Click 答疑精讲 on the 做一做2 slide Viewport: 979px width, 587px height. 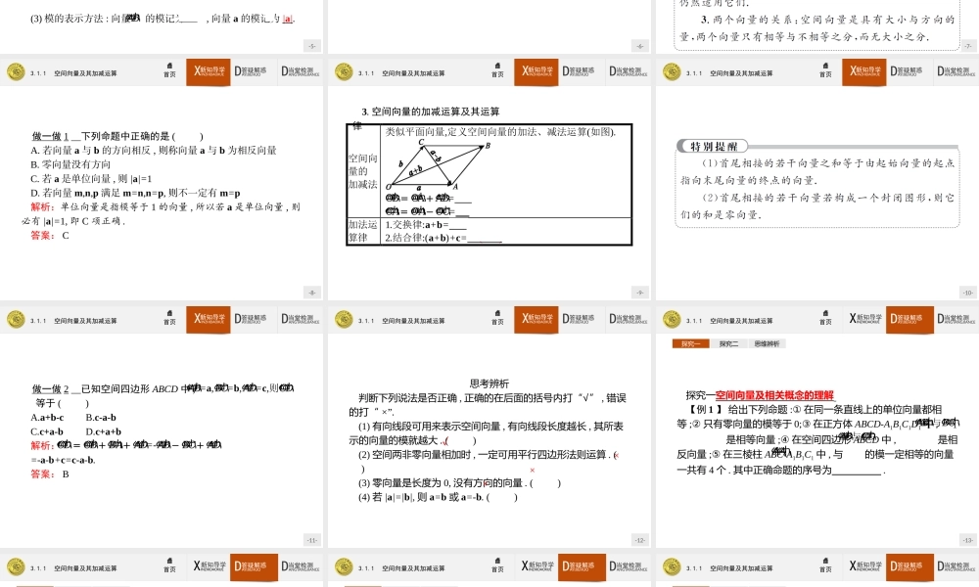[253, 318]
